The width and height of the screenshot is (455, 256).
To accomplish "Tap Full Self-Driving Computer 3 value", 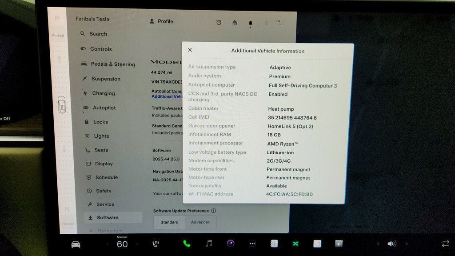I will [303, 86].
